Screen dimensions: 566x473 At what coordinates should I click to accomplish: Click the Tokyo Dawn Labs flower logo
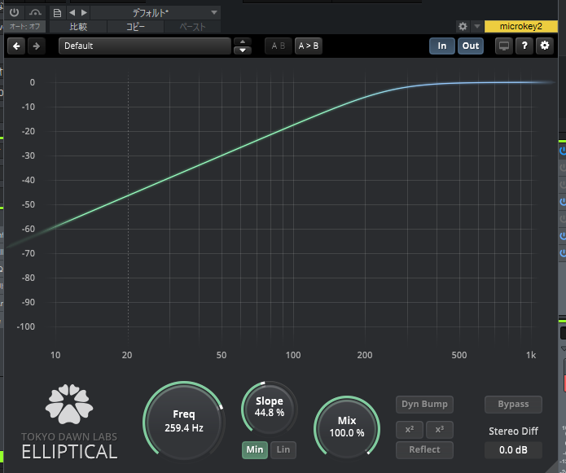coord(68,405)
